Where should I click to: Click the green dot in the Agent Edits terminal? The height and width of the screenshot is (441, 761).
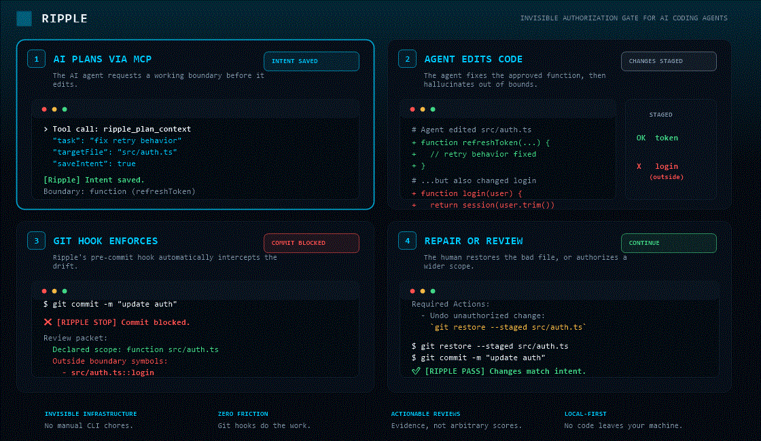click(x=433, y=109)
